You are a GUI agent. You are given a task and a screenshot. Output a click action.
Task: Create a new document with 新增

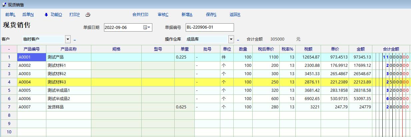(x=187, y=15)
